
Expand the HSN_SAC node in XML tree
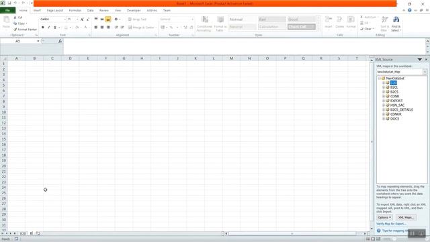pos(384,105)
